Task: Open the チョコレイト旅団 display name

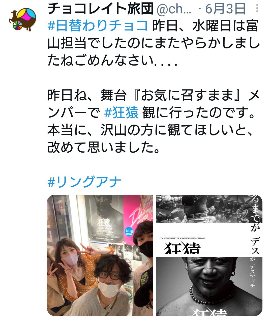Action: (101, 9)
